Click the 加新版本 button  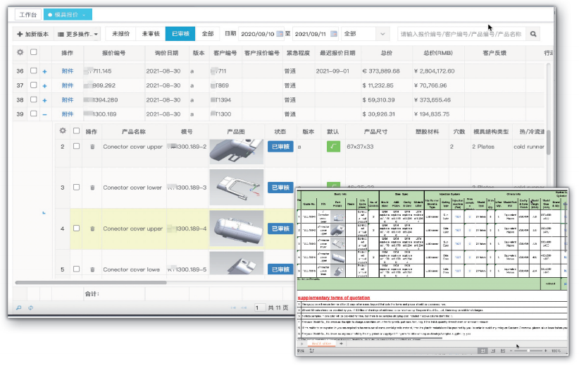33,34
